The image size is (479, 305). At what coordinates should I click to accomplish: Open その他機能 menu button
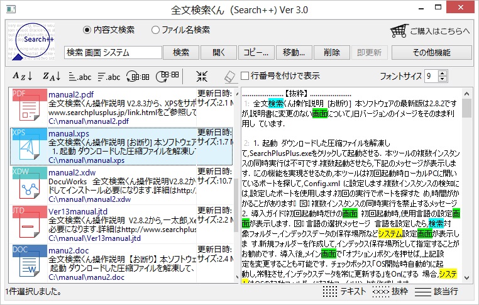[x=432, y=53]
